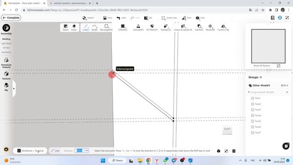Toggle the Face4 checkbox
The height and width of the screenshot is (165, 293).
(252, 115)
